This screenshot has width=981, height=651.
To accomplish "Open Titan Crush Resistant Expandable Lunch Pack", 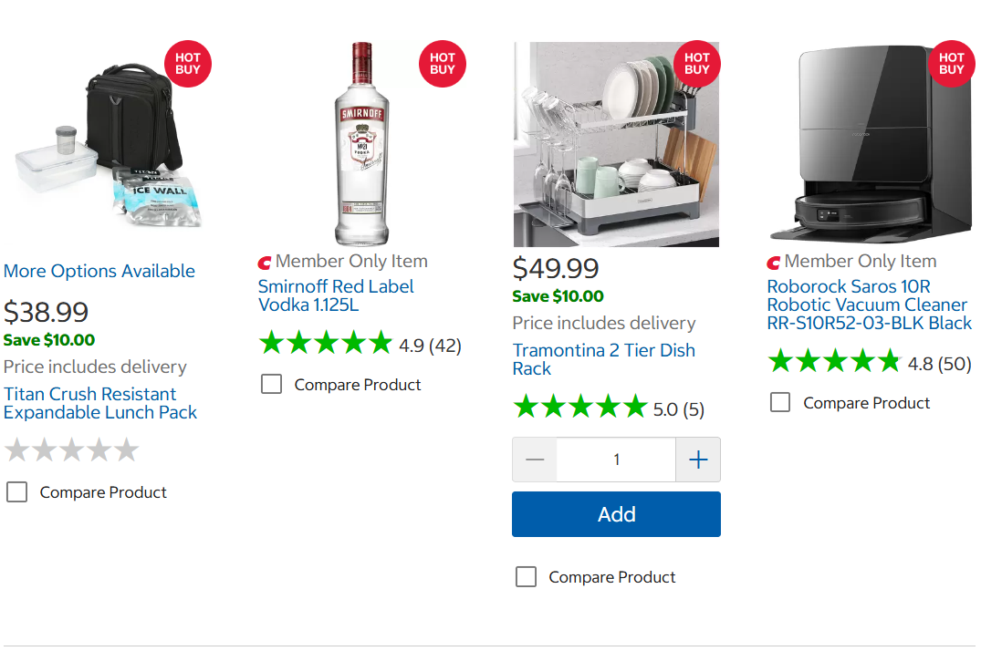I will coord(99,403).
